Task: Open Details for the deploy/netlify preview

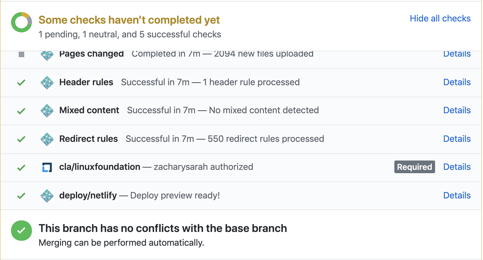Action: pos(457,195)
